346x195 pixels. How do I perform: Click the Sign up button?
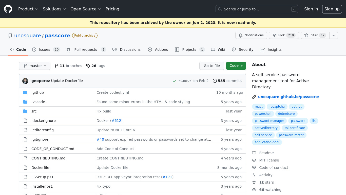tap(332, 9)
